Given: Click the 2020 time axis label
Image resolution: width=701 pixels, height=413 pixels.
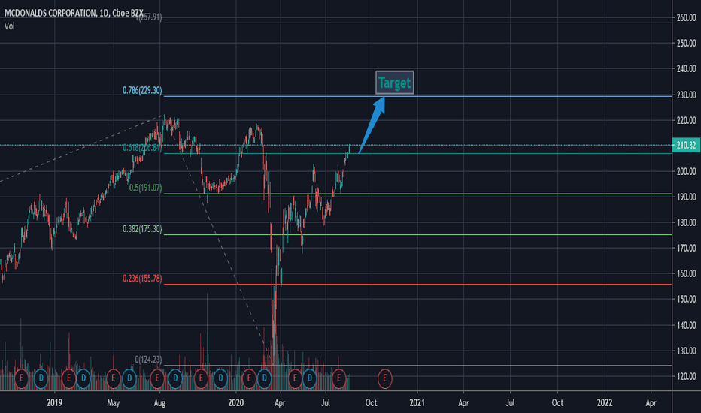Looking at the screenshot, I should (235, 402).
